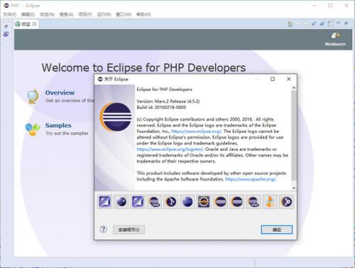Viewport: 355px width, 268px height.
Task: Click the About text scrollbar up arrow
Action: click(x=294, y=88)
